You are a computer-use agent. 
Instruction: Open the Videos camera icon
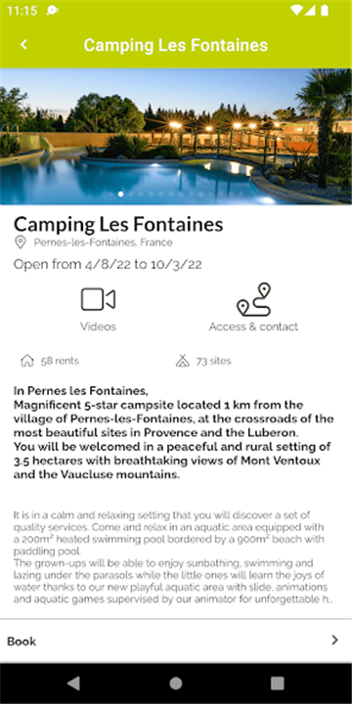[98, 299]
